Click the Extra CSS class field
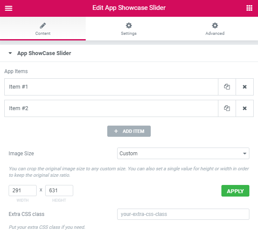This screenshot has height=237, width=258. [x=183, y=214]
